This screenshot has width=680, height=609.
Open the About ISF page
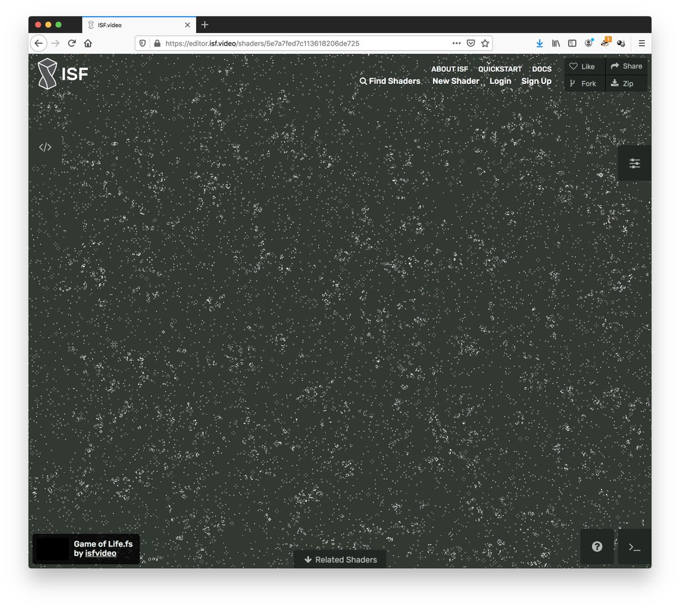(449, 69)
